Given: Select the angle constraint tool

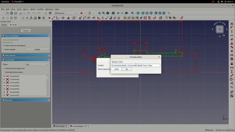Looking at the screenshot, I should (232, 83).
